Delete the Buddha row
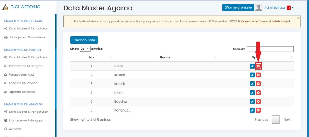This screenshot has height=137, width=309. tap(258, 102)
